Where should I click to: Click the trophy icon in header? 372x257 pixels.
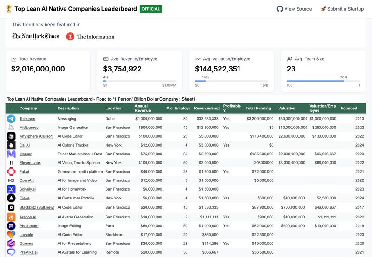9,9
